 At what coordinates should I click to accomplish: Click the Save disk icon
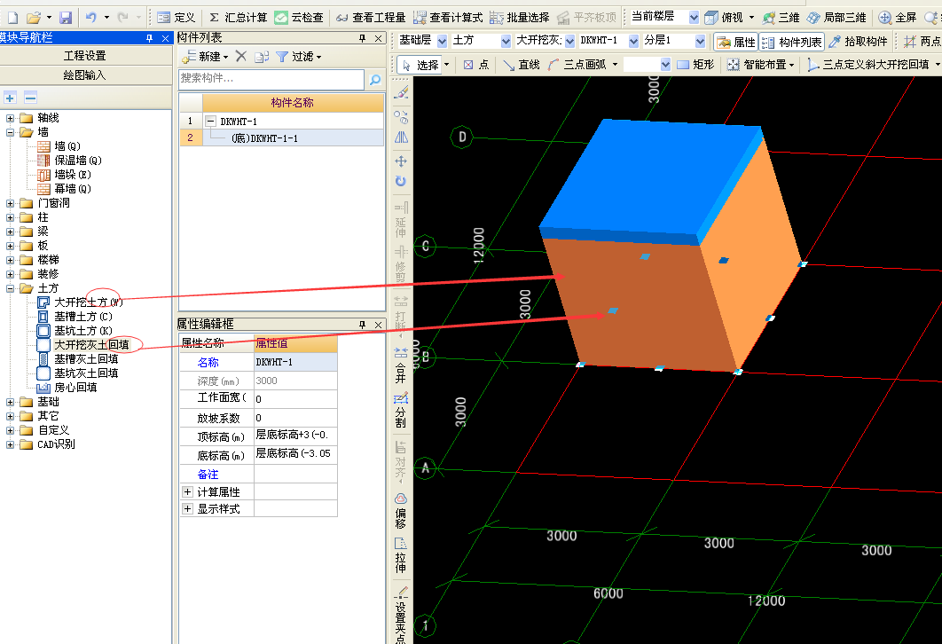point(66,18)
